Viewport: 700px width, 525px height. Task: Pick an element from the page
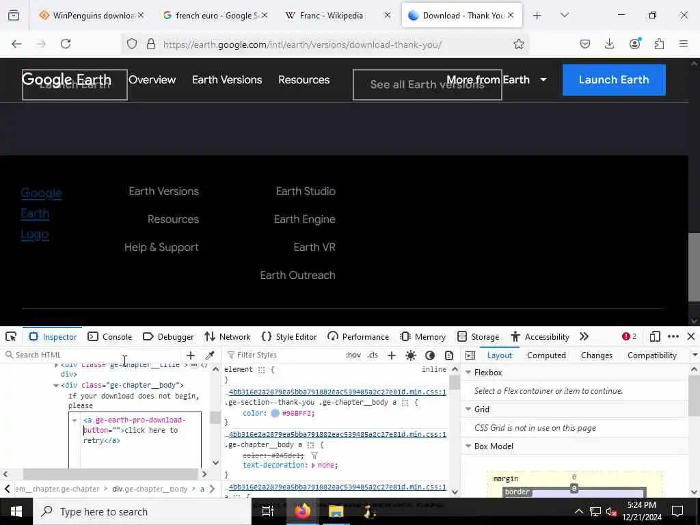coord(11,336)
